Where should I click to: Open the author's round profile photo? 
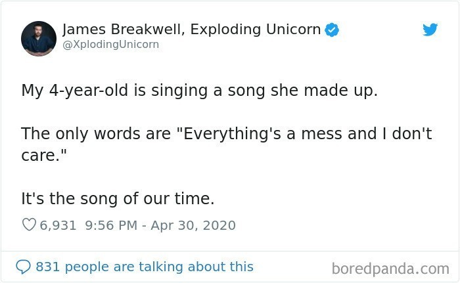39,39
